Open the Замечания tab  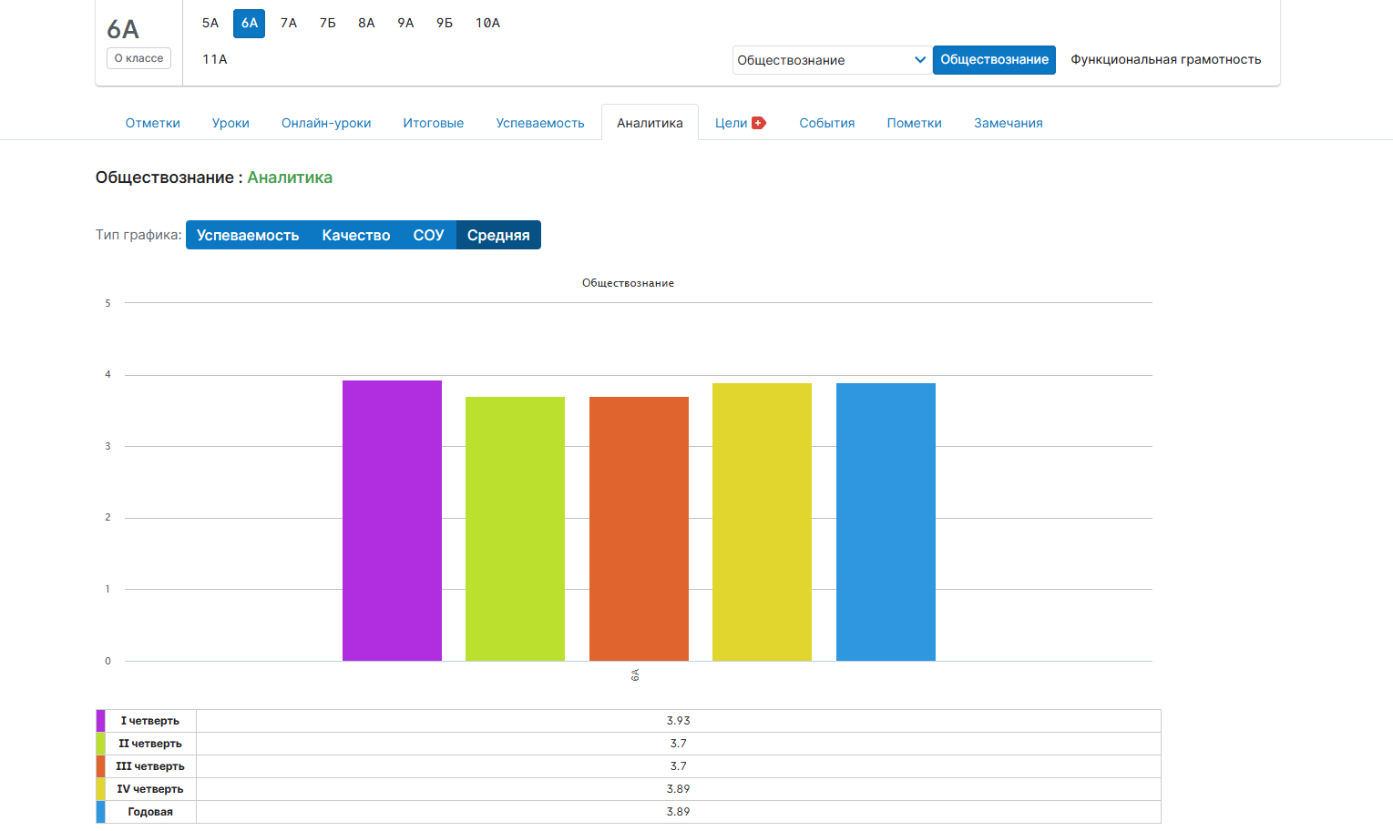click(1009, 123)
